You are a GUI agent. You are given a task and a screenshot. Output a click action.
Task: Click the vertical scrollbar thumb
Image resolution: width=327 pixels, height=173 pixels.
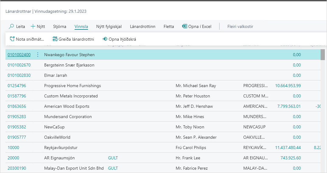click(x=323, y=55)
